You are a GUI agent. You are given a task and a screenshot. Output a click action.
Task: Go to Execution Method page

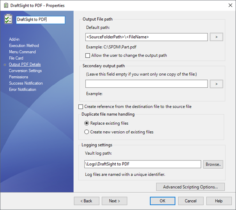coord(24,46)
